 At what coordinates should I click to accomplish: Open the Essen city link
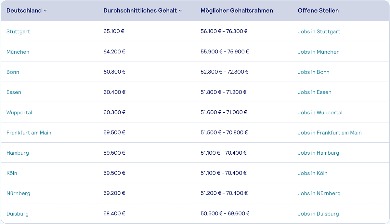pos(14,92)
